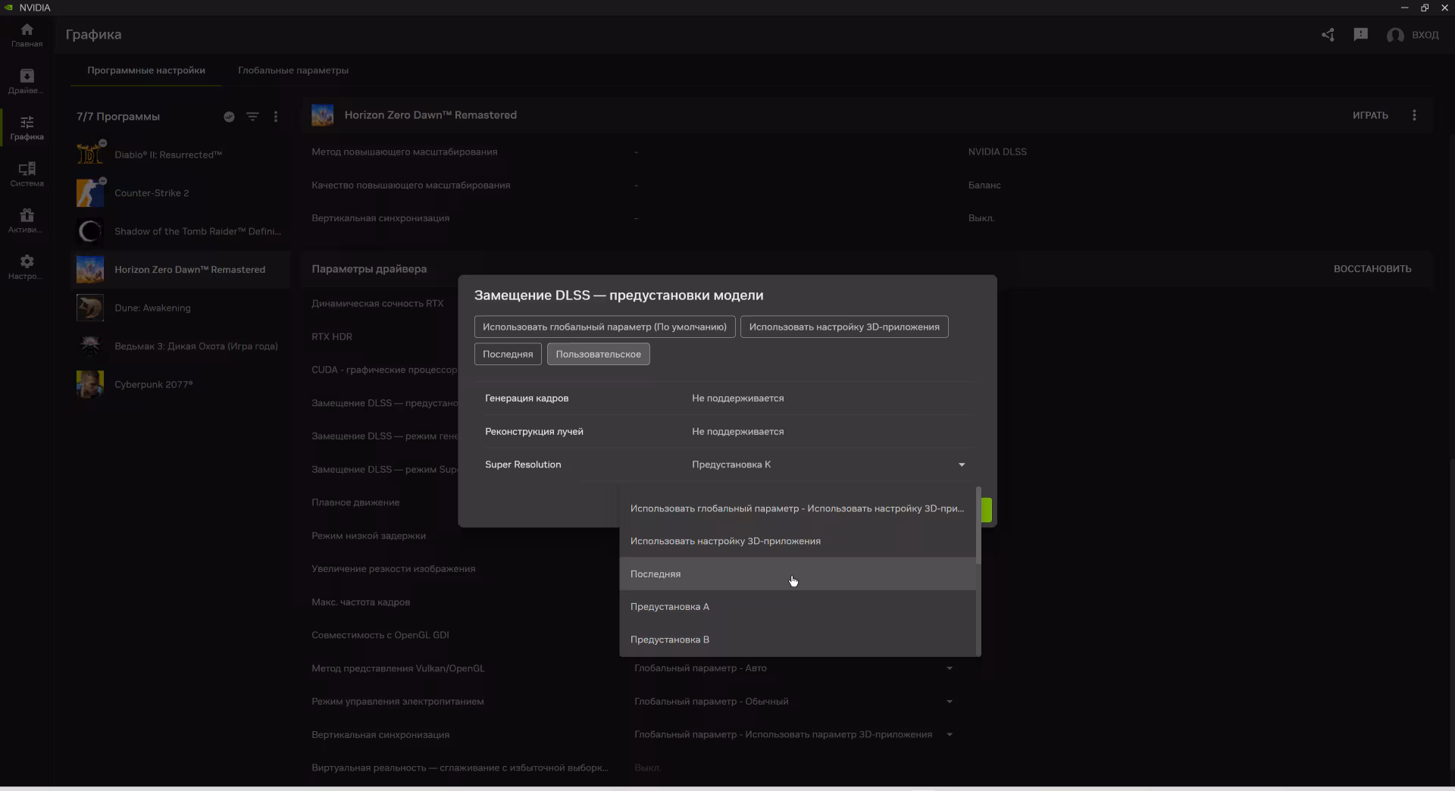Open the Активировать rewards section
The image size is (1455, 791).
[26, 220]
